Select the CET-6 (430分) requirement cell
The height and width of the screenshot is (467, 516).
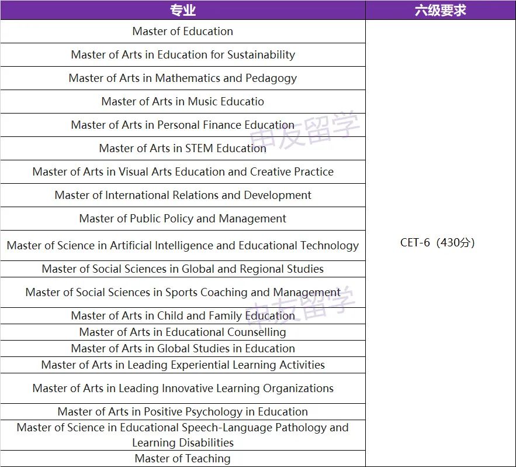[441, 241]
